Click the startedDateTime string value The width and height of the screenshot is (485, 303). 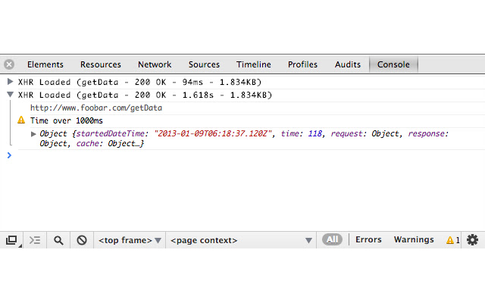tap(213, 133)
